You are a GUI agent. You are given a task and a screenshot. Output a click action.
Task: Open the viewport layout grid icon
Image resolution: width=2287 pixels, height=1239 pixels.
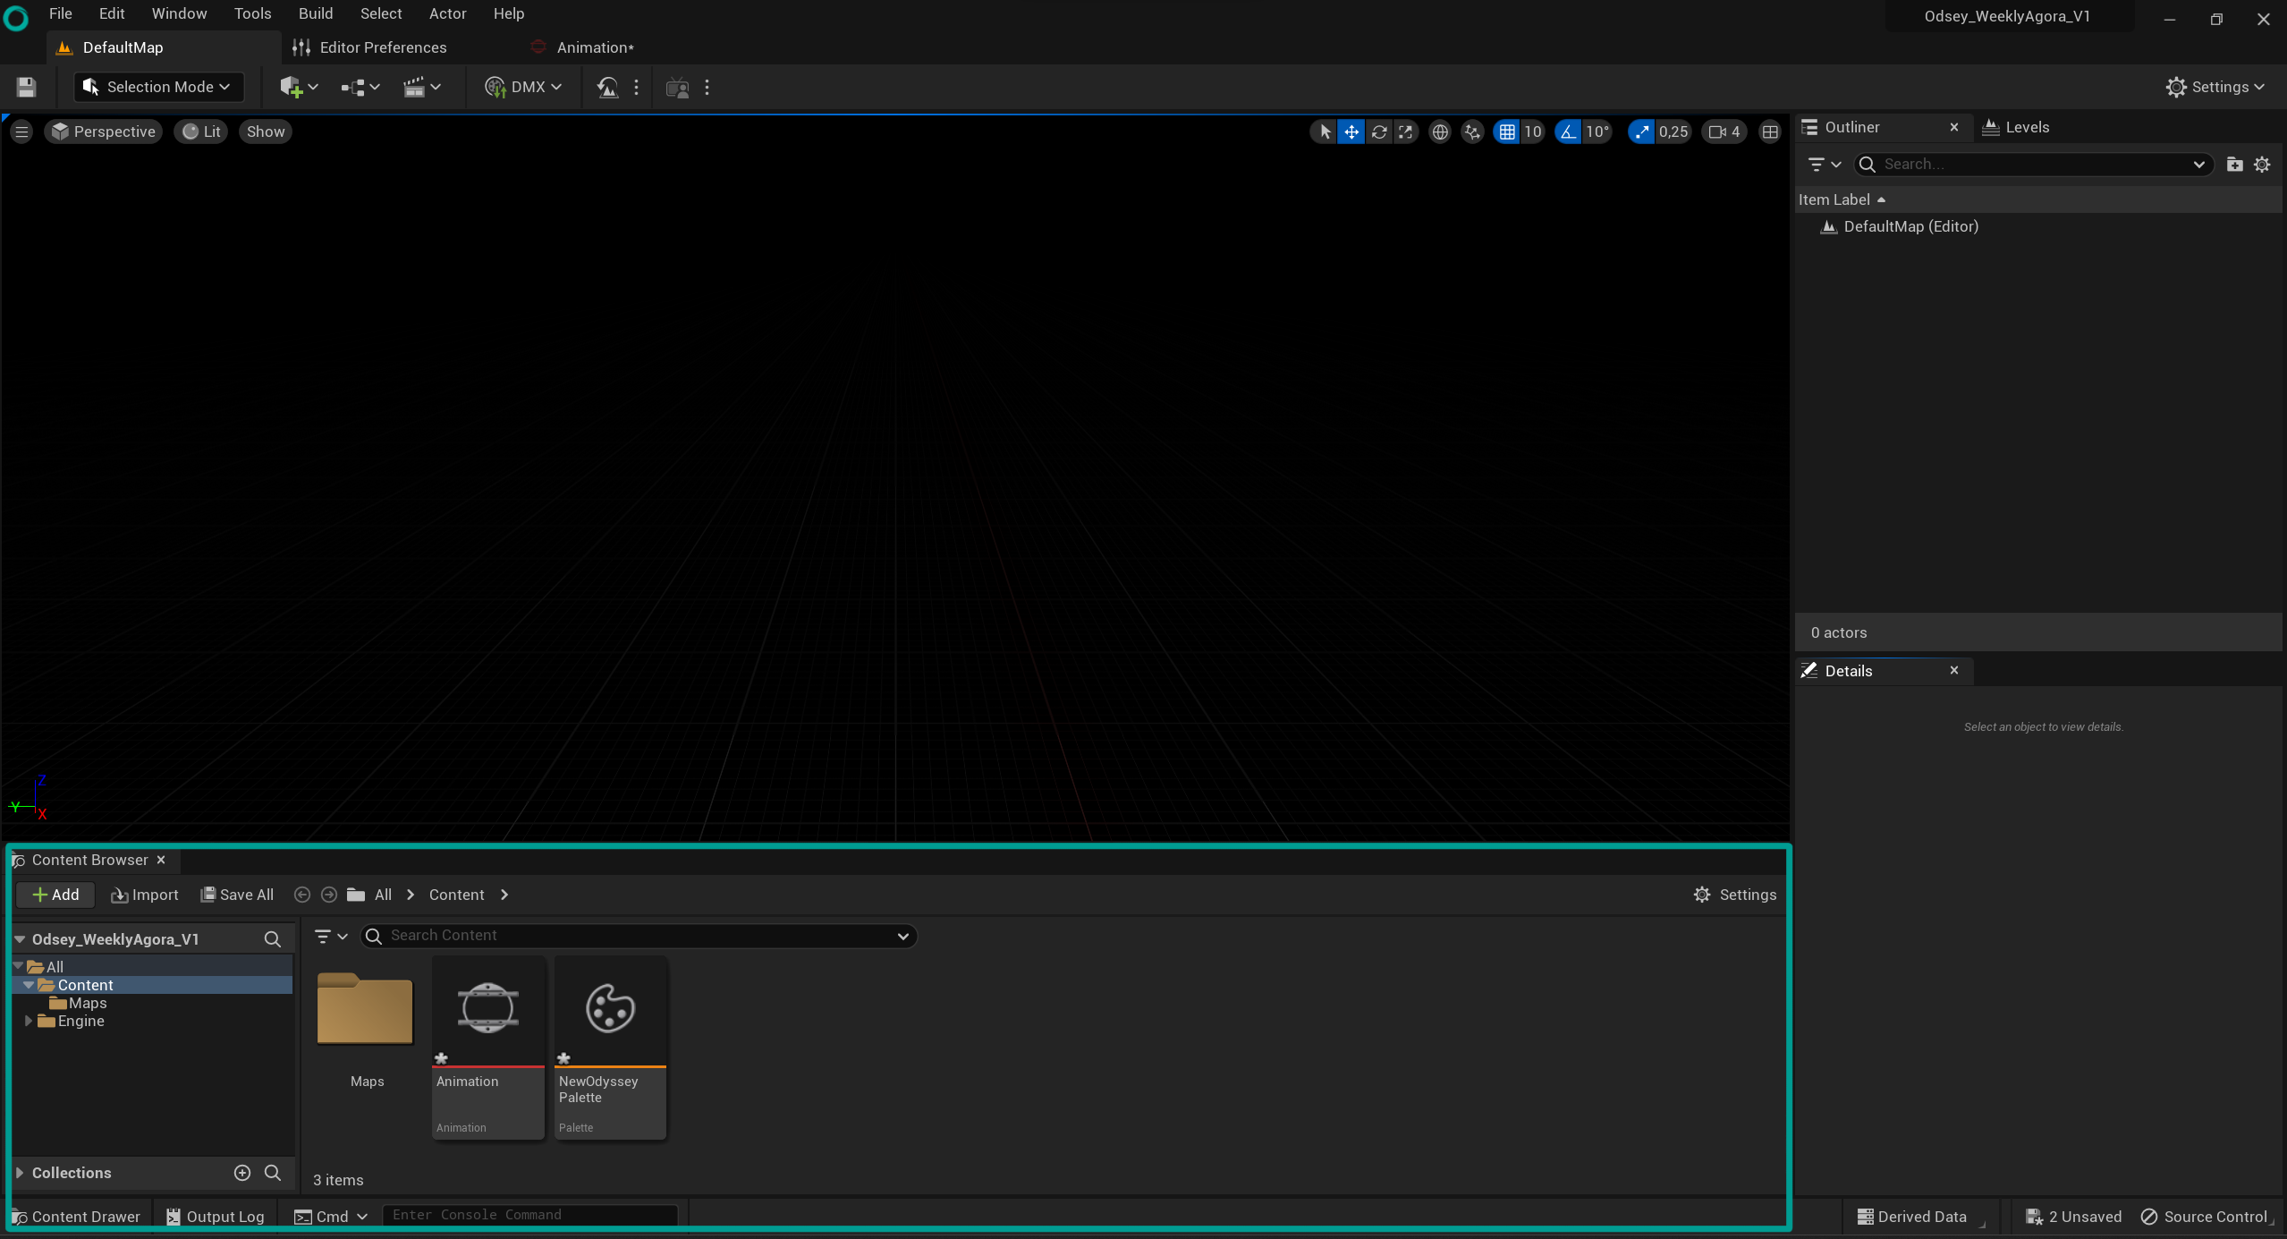1770,132
